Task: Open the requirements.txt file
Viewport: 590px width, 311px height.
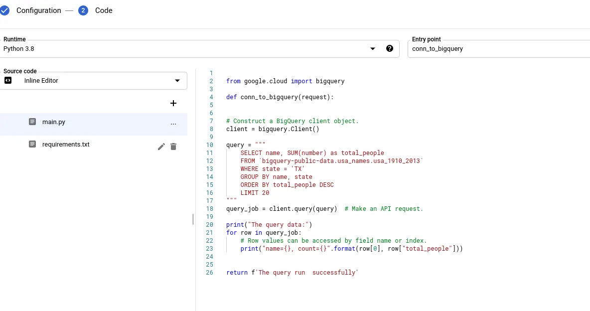Action: click(x=66, y=145)
